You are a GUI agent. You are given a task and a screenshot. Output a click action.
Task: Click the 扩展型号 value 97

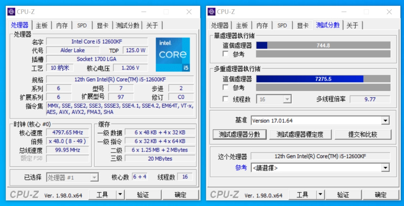click(121, 97)
